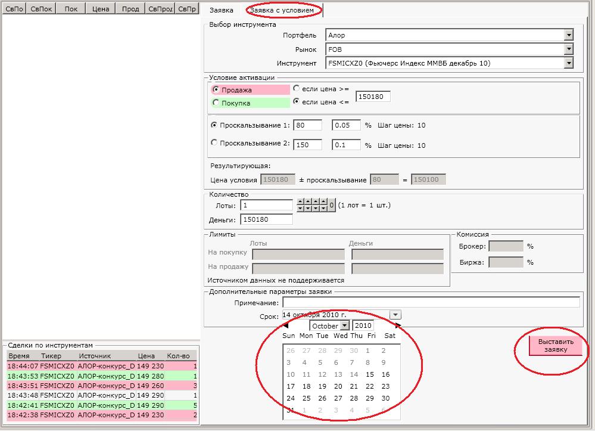Choose 'если цена >=' condition
The width and height of the screenshot is (595, 431).
tap(296, 89)
